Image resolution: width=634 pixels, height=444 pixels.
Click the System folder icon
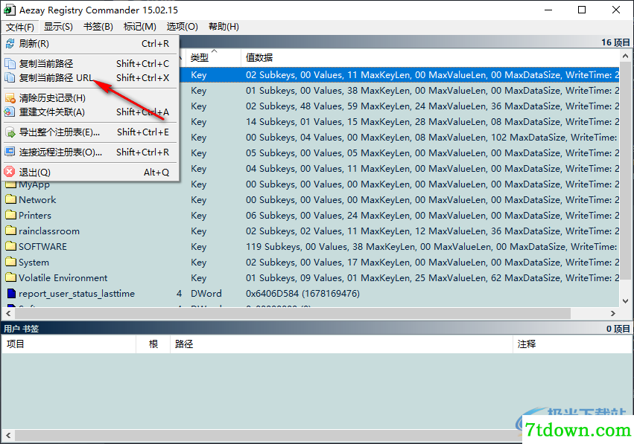(11, 262)
